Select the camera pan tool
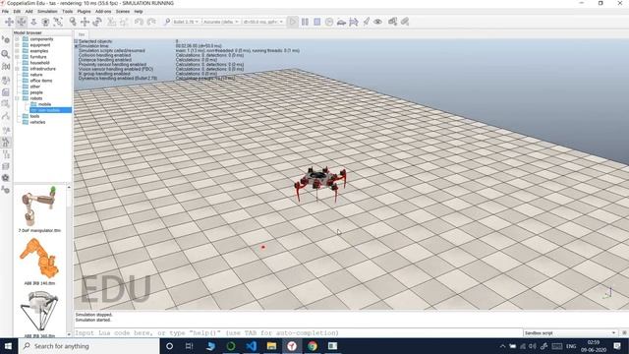The image size is (629, 354). coord(9,22)
